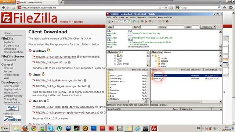This screenshot has width=235, height=132.
Task: Download FileZilla_3.4.0_win32.zip
Action: [x=51, y=62]
